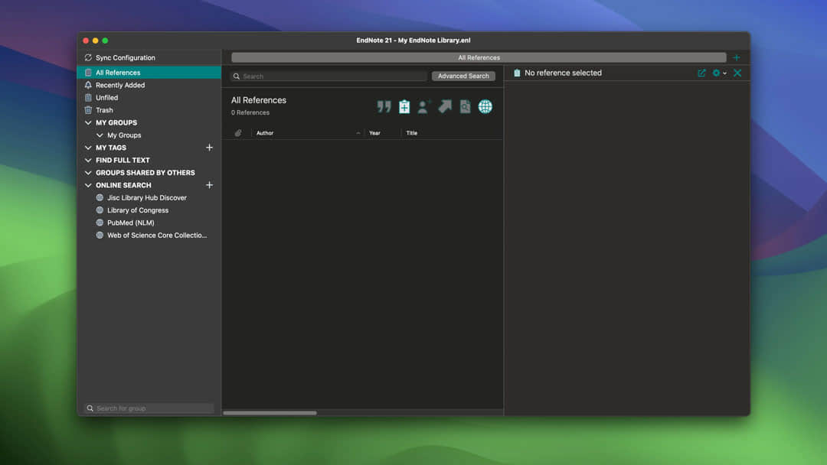Viewport: 827px width, 465px height.
Task: Click the add new reference icon
Action: point(404,106)
